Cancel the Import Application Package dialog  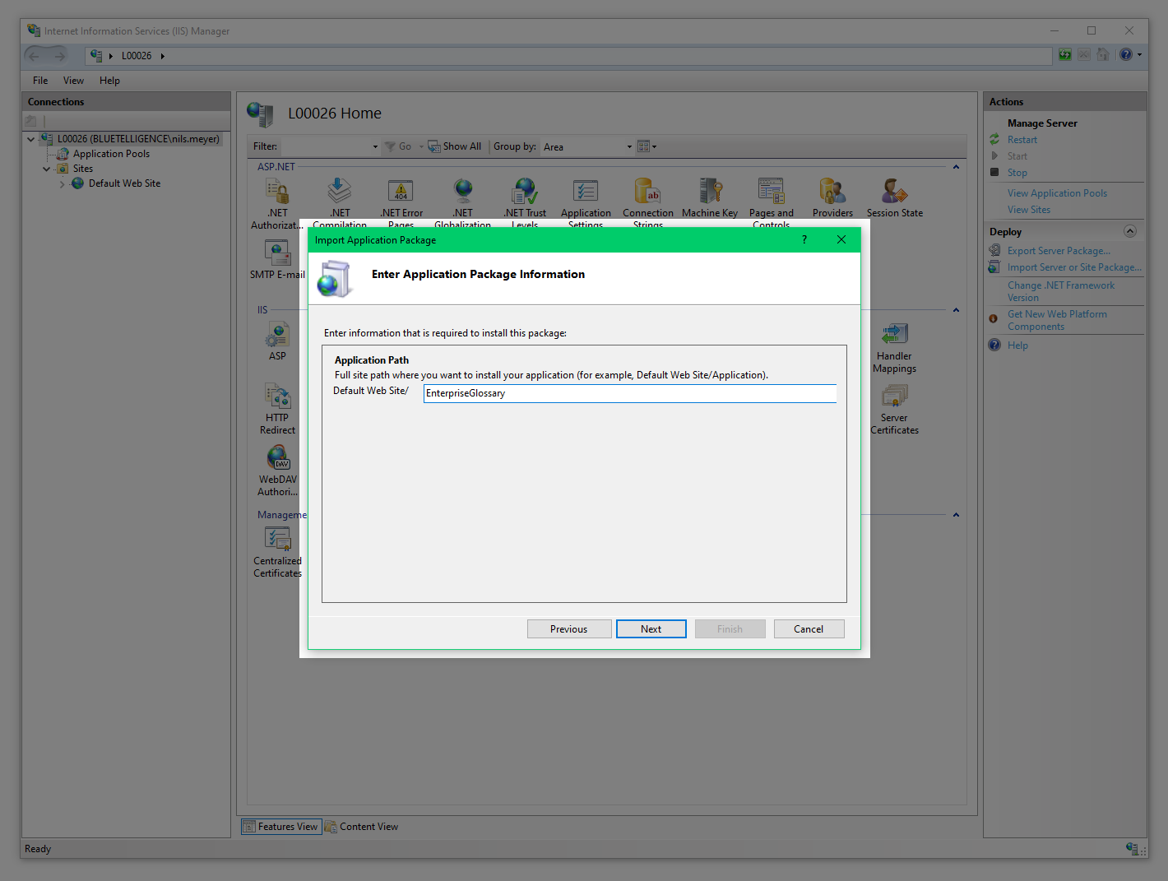(809, 629)
